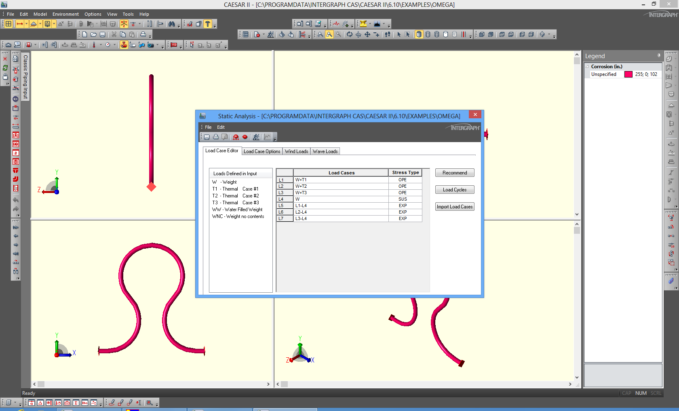Open dropdown arrow next to yellow spool icon
679x411 pixels.
[370, 24]
